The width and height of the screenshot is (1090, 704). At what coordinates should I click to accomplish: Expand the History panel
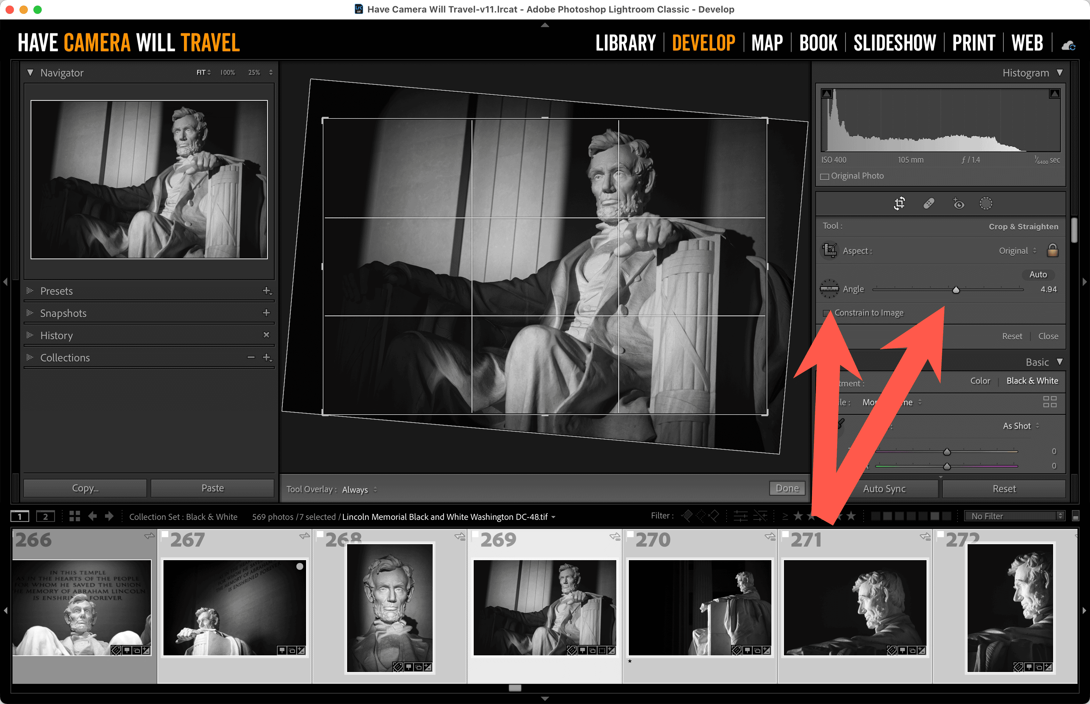(x=30, y=335)
